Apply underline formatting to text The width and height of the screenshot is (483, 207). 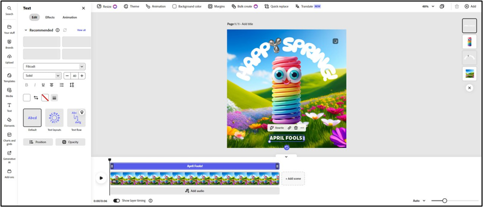point(43,85)
